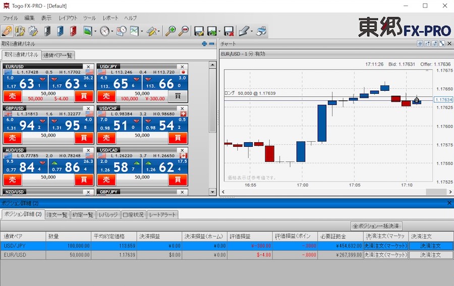Click second chart header icon with vertical marker
Screen dimensions: 454x286
pyautogui.click(x=427, y=44)
